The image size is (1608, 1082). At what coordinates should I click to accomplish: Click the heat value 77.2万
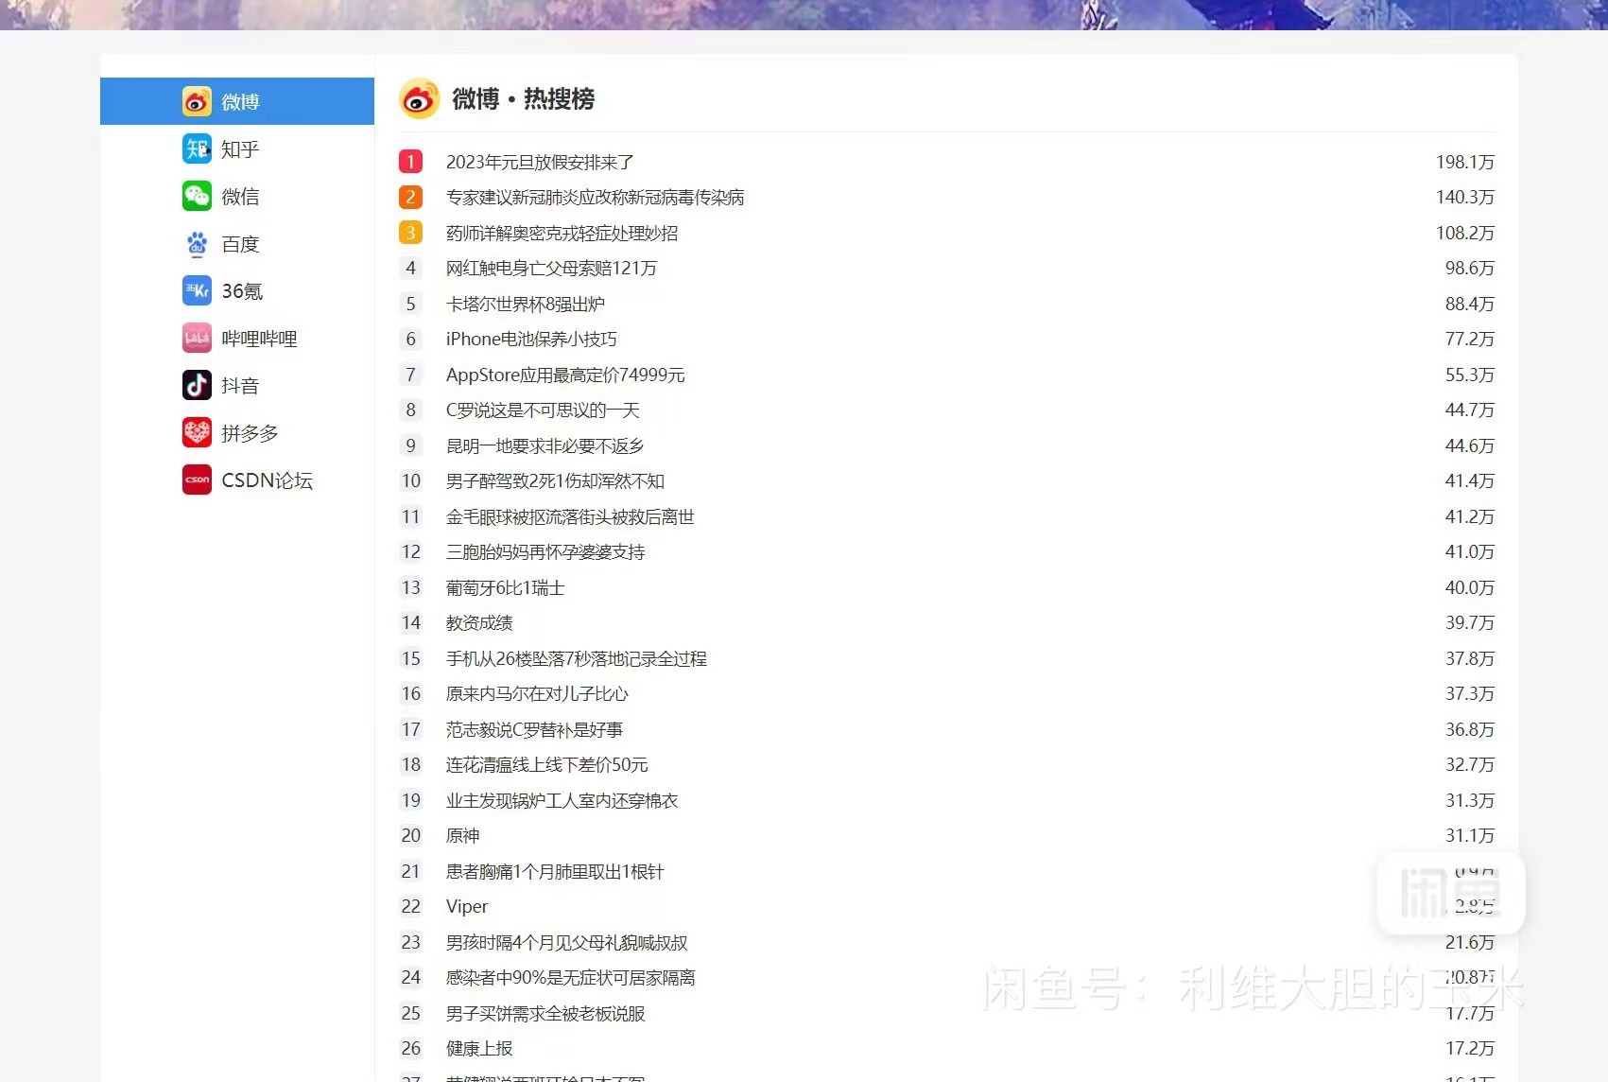(x=1470, y=339)
